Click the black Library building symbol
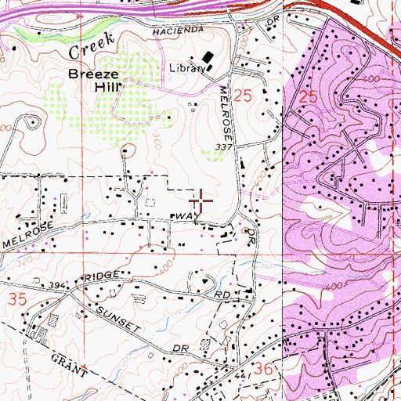Image resolution: width=401 pixels, height=401 pixels. [x=208, y=57]
